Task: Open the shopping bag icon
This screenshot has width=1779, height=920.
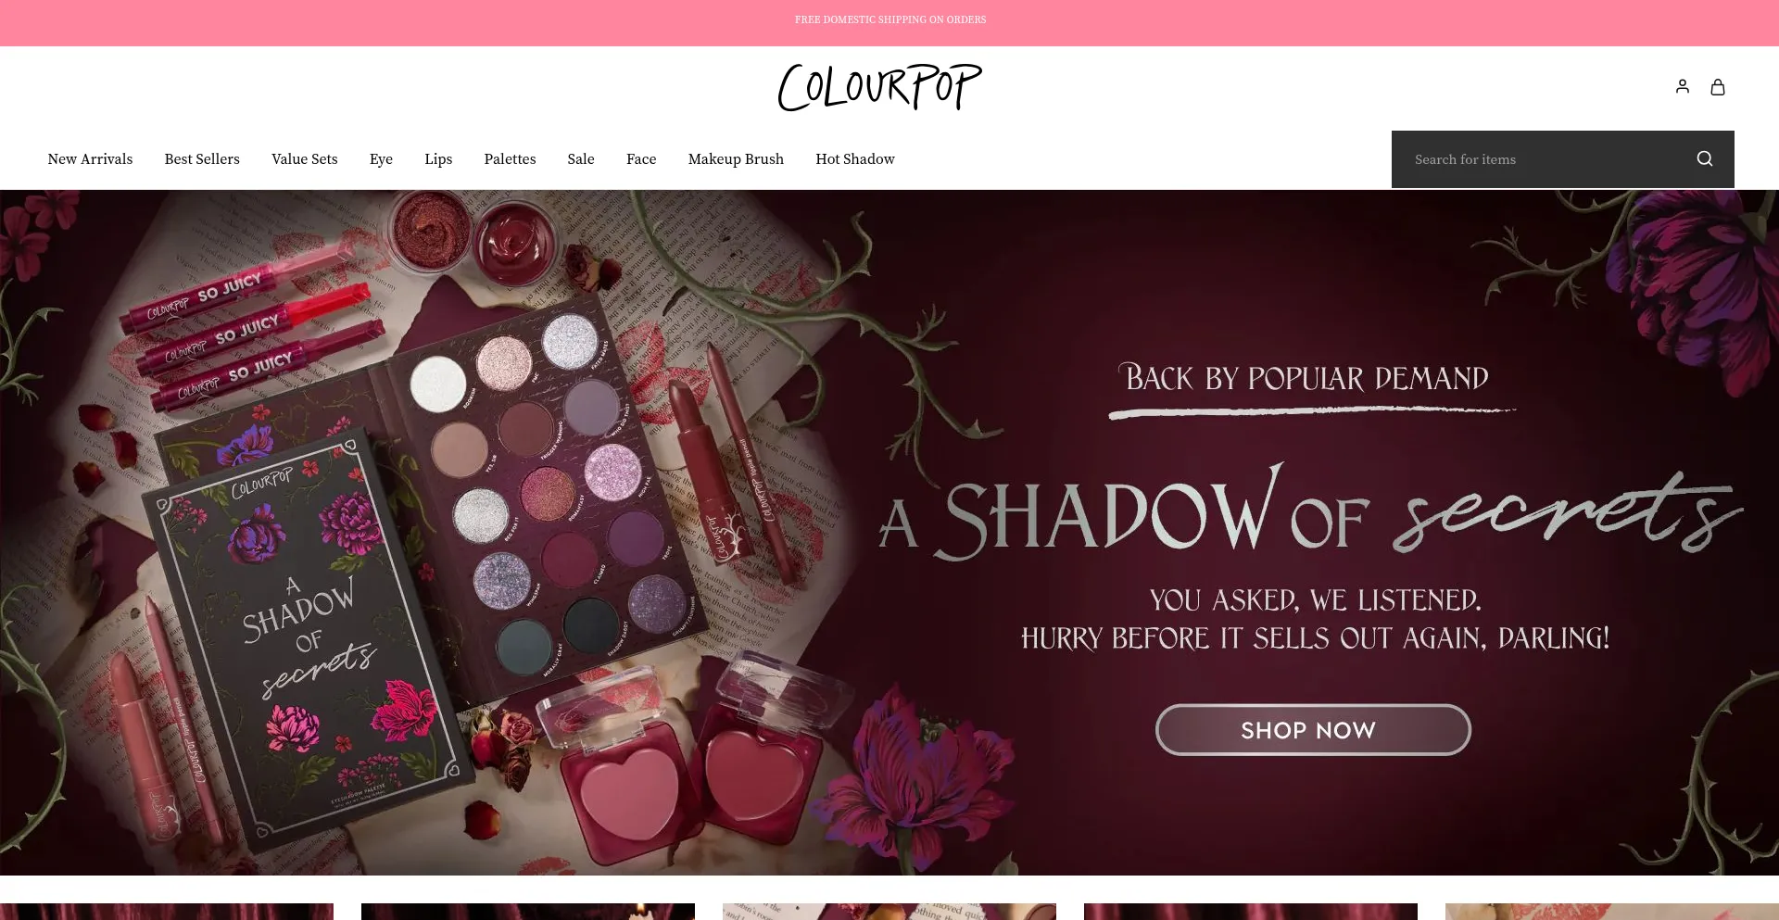Action: click(x=1718, y=86)
